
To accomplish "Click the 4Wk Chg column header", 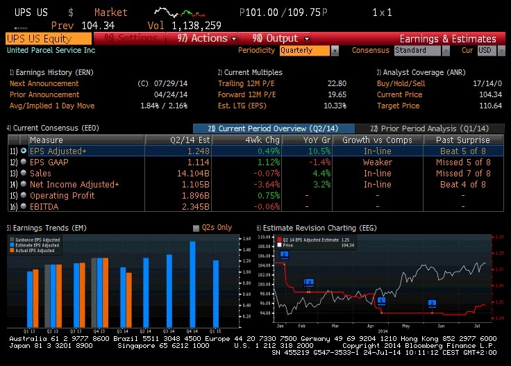I will pyautogui.click(x=247, y=140).
